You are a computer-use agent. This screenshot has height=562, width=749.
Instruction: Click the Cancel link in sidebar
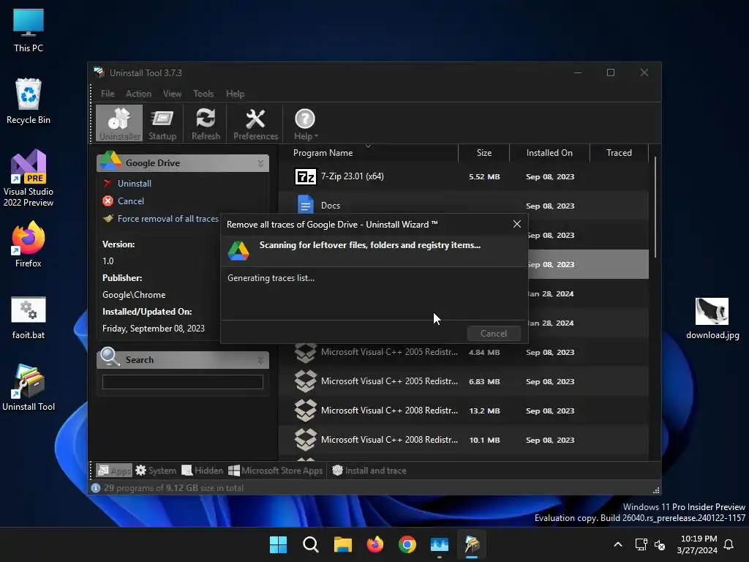[x=130, y=201]
